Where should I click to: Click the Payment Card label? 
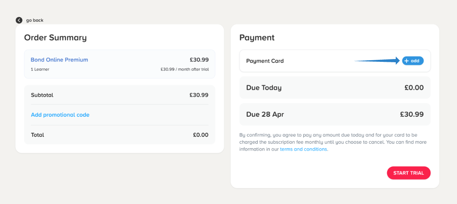coord(265,61)
